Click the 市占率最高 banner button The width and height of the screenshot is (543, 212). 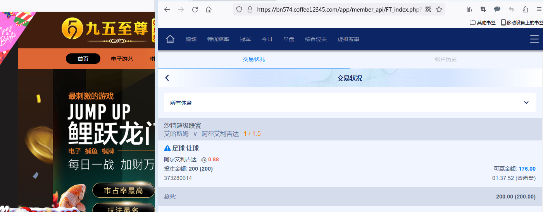tap(123, 190)
